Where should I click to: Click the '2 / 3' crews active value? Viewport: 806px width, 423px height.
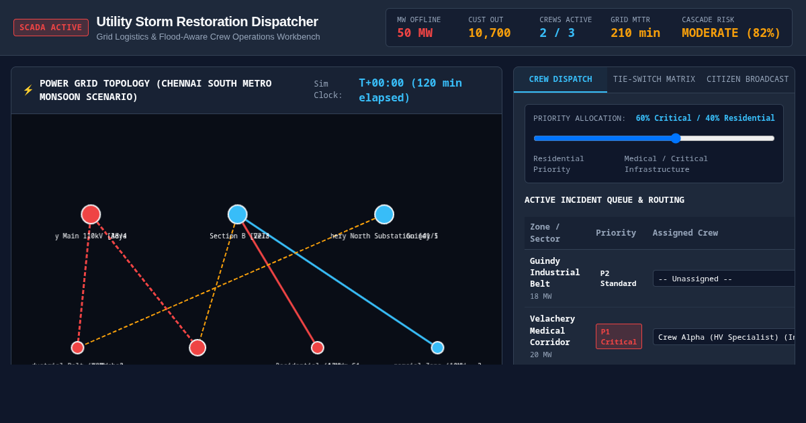[x=557, y=33]
